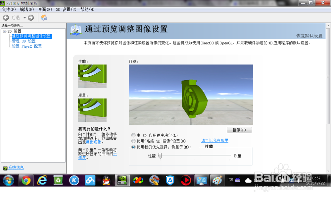Click the scrollbar up arrow
The image size is (331, 199).
pos(328,26)
